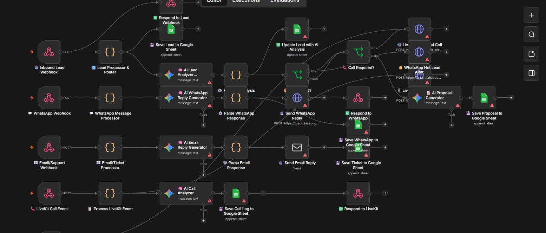Select the Call Required? If node icon
Image resolution: width=546 pixels, height=233 pixels.
(358, 52)
